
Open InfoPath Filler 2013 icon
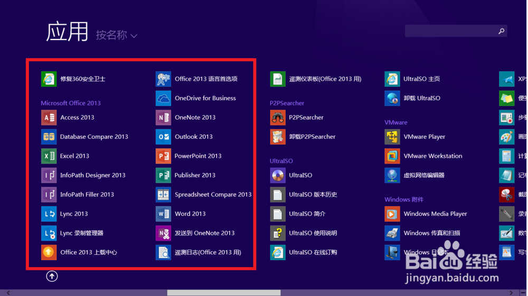[x=49, y=194]
